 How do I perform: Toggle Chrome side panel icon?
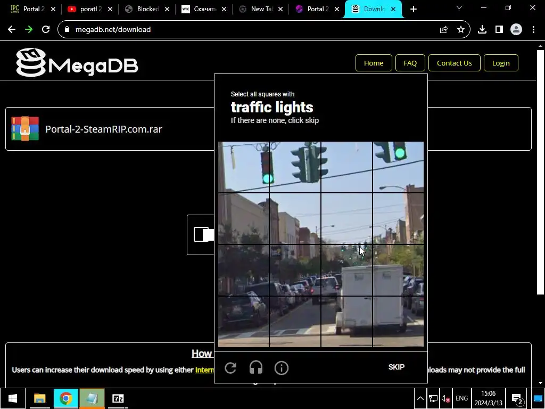click(x=499, y=30)
